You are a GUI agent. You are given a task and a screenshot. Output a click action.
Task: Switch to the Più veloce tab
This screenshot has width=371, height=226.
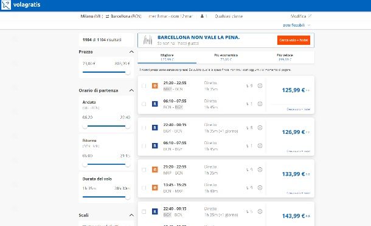click(x=285, y=58)
